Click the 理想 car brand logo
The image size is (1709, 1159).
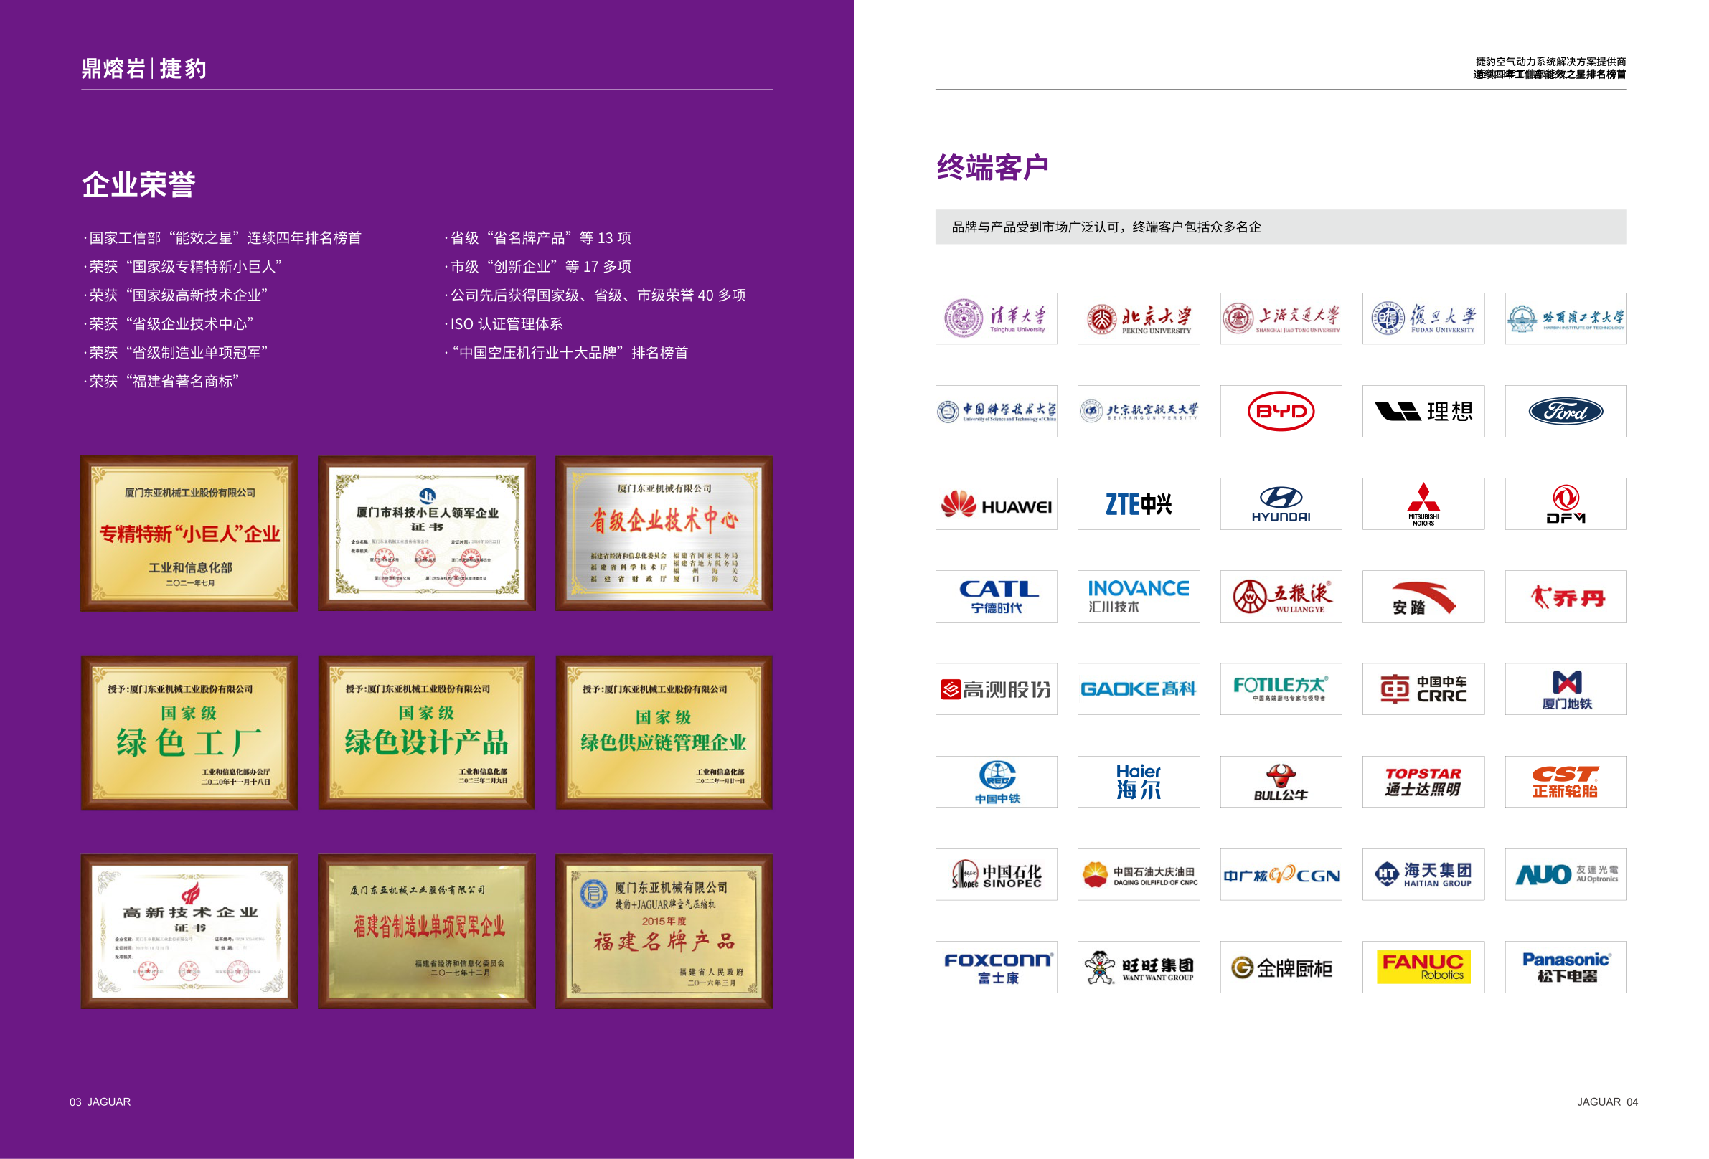(x=1423, y=411)
